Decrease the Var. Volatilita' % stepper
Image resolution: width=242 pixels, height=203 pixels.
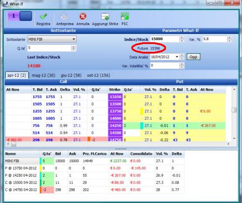[182, 67]
